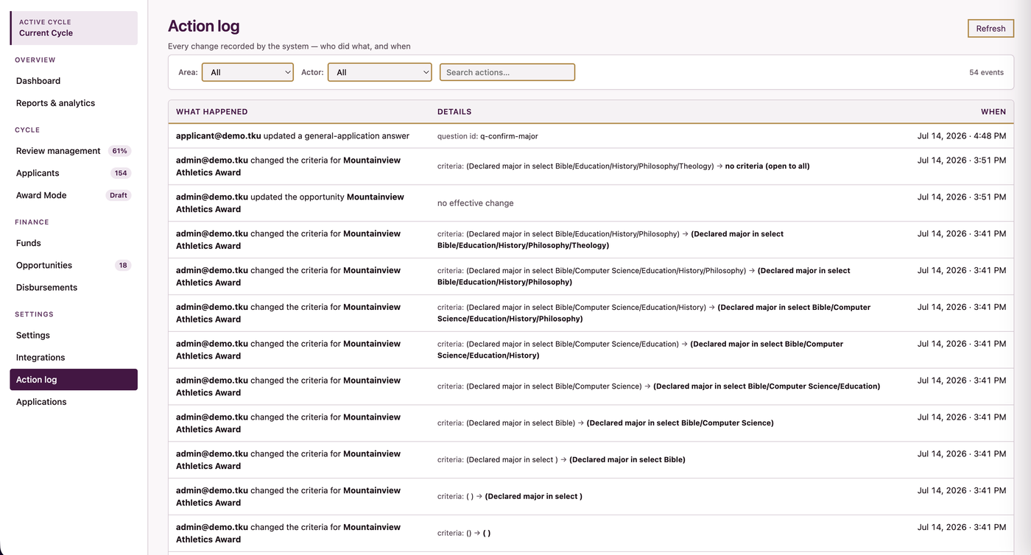Refresh the action log

(990, 29)
